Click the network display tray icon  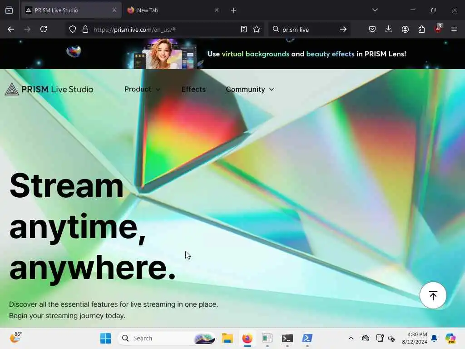point(380,338)
